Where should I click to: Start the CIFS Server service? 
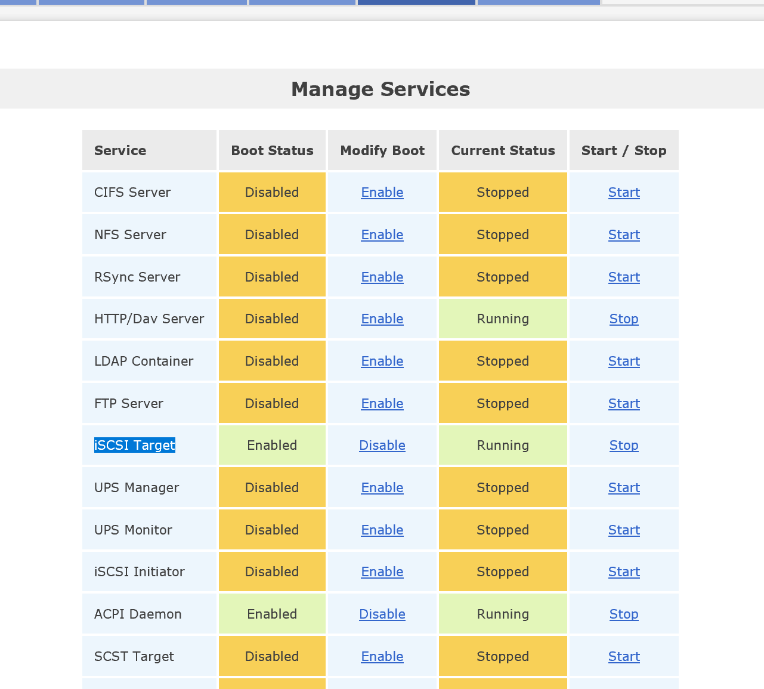tap(624, 193)
